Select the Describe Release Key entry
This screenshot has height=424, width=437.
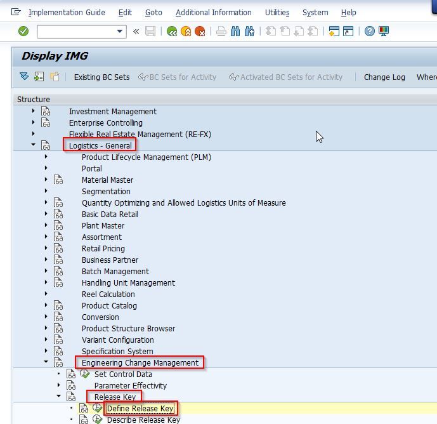point(143,420)
